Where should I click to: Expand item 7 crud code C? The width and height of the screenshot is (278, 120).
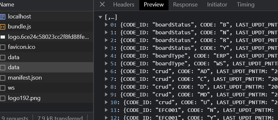pyautogui.click(x=107, y=79)
